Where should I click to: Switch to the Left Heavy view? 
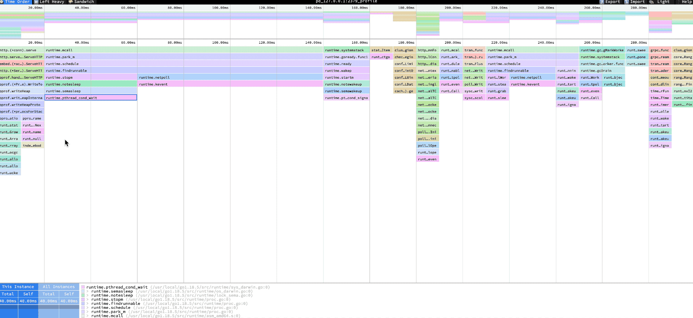pos(49,2)
